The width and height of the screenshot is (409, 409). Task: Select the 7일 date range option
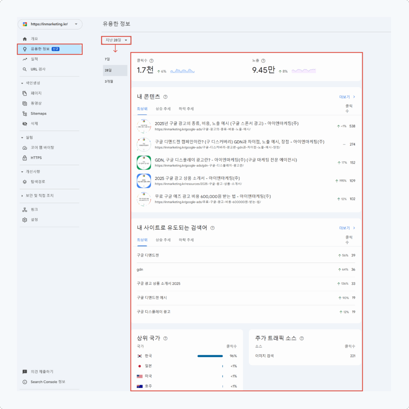pos(115,59)
